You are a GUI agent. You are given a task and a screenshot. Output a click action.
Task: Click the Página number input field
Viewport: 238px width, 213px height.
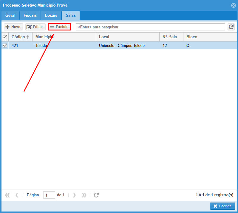click(x=49, y=195)
